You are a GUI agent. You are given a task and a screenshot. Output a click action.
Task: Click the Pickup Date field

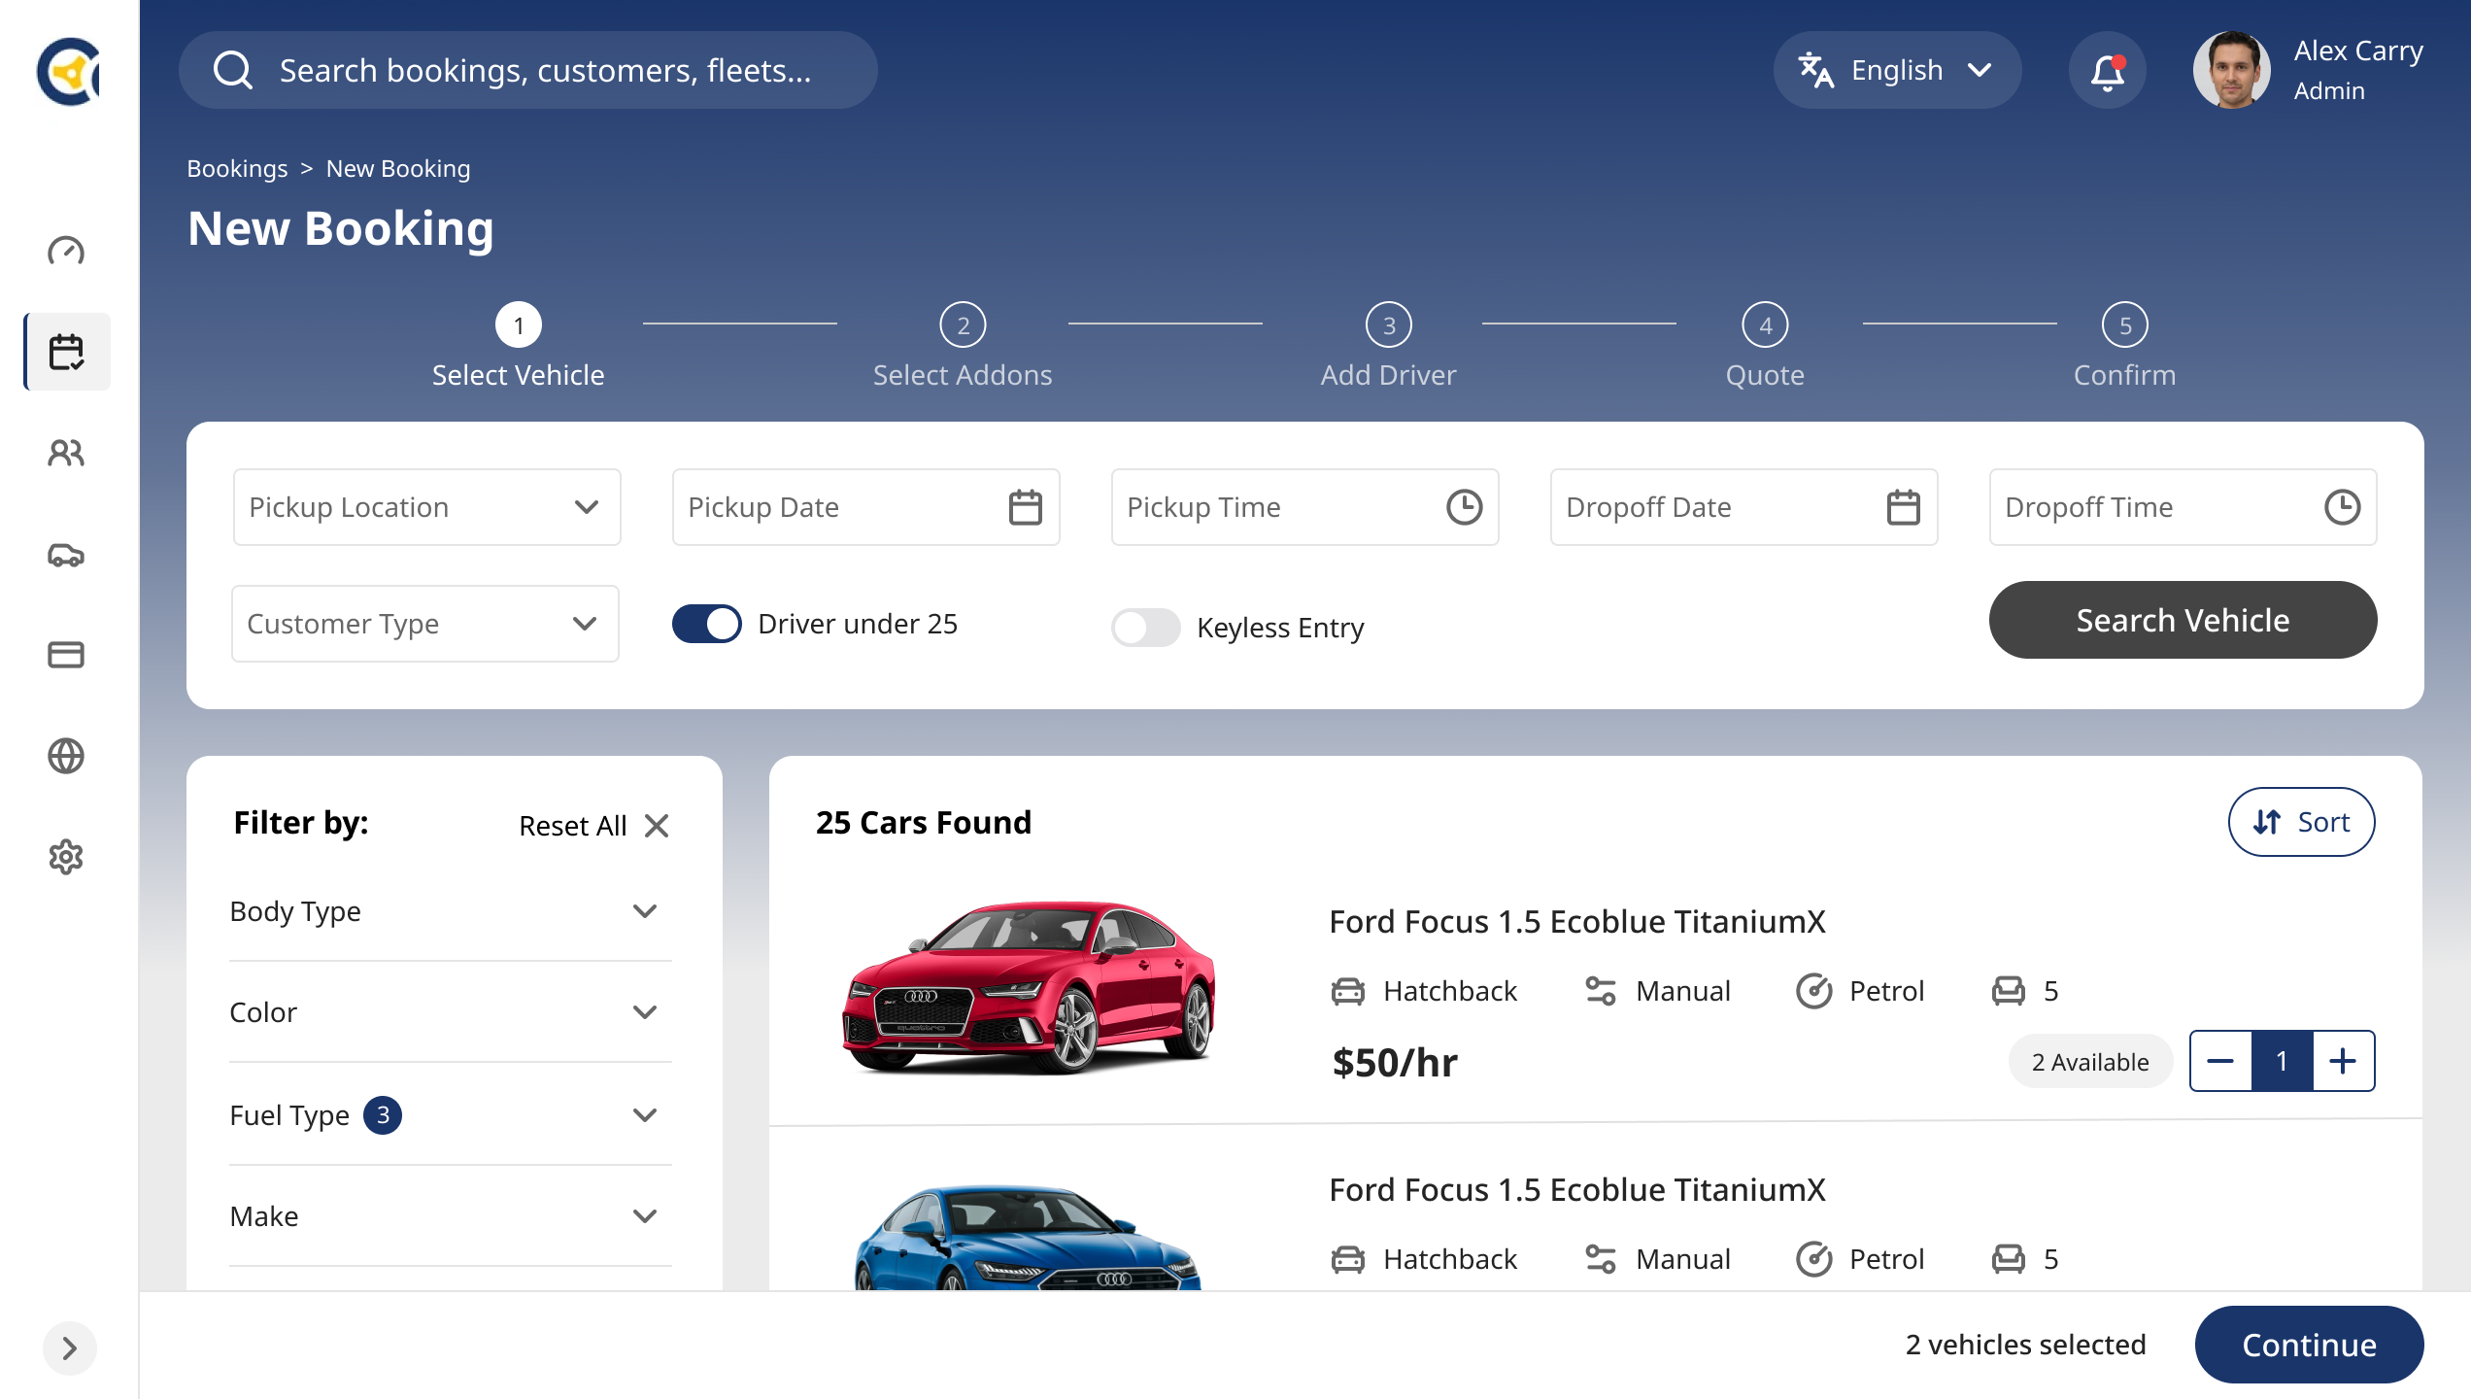coord(866,507)
